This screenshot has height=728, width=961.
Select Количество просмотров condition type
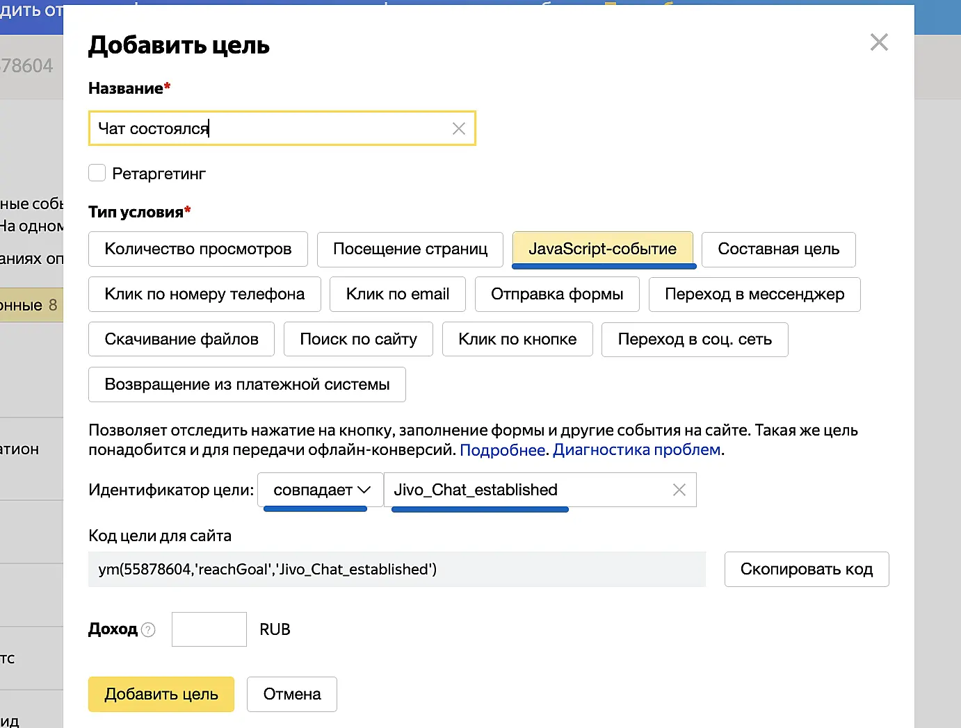(x=197, y=249)
